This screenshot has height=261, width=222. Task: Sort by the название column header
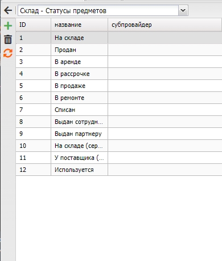(x=79, y=25)
